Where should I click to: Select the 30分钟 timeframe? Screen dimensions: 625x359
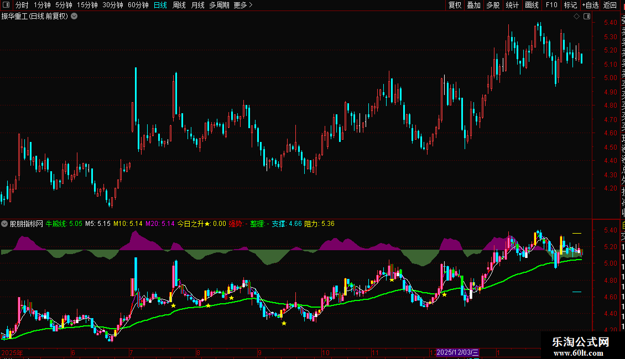pyautogui.click(x=113, y=5)
